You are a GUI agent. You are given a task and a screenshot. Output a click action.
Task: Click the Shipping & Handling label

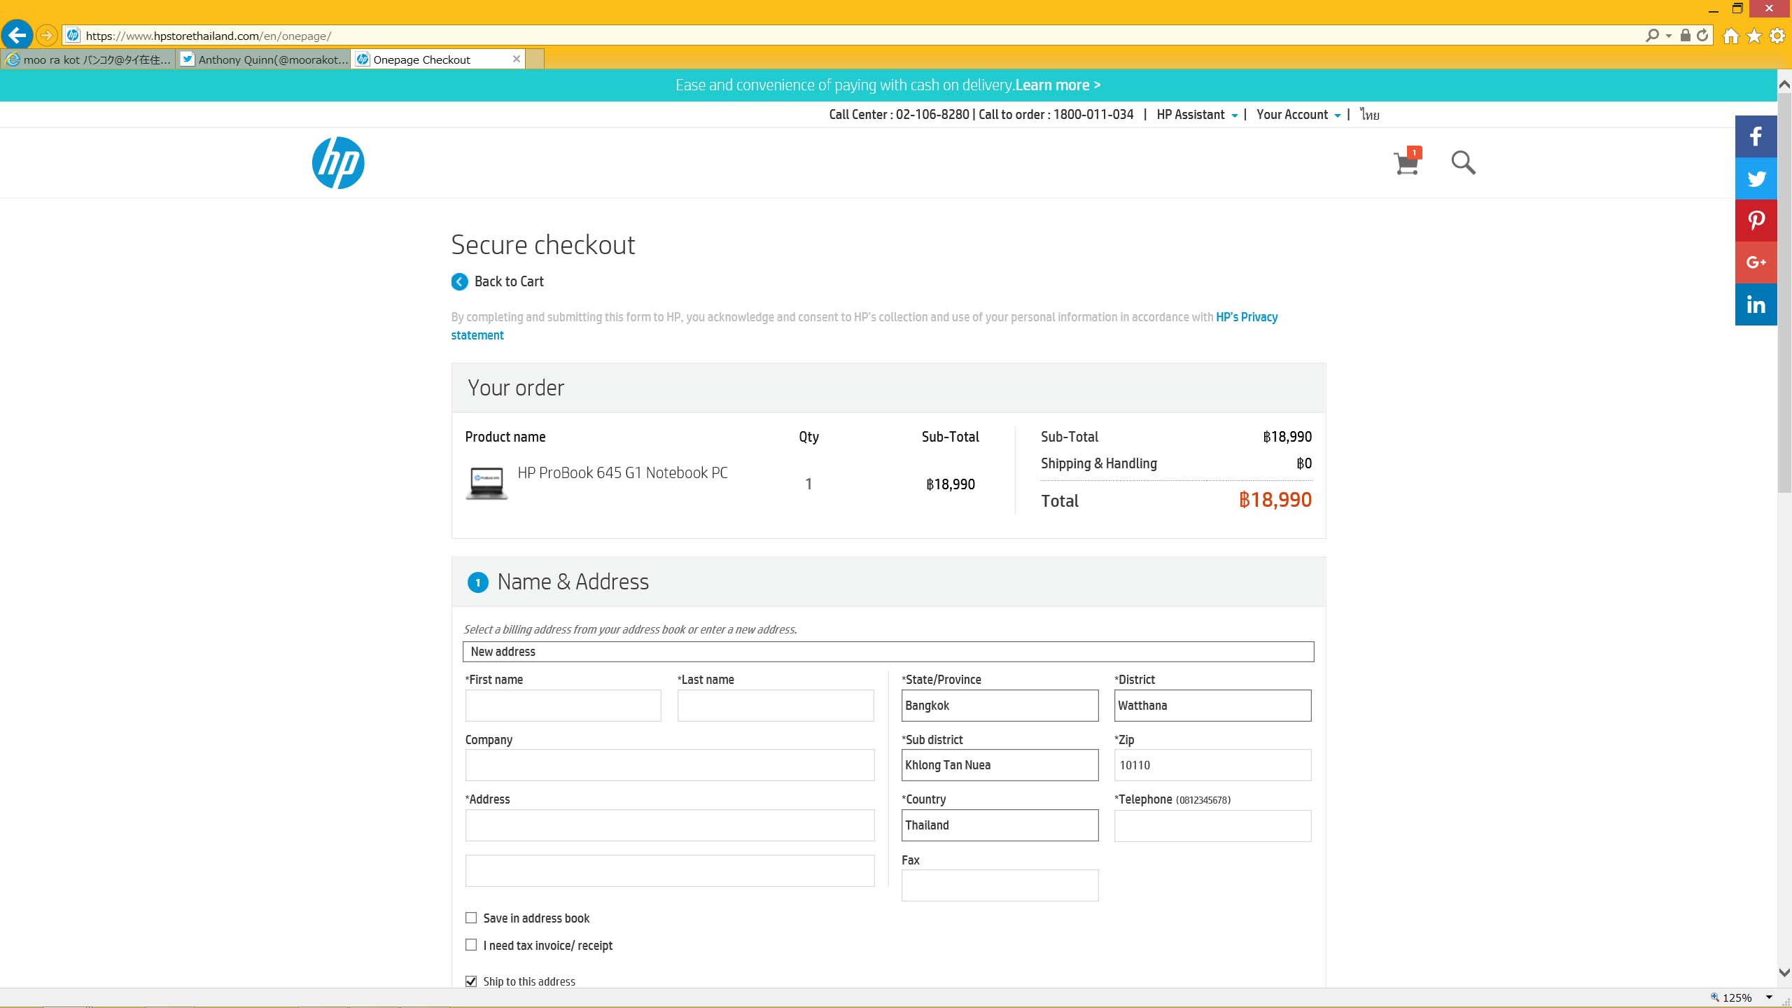pyautogui.click(x=1098, y=463)
